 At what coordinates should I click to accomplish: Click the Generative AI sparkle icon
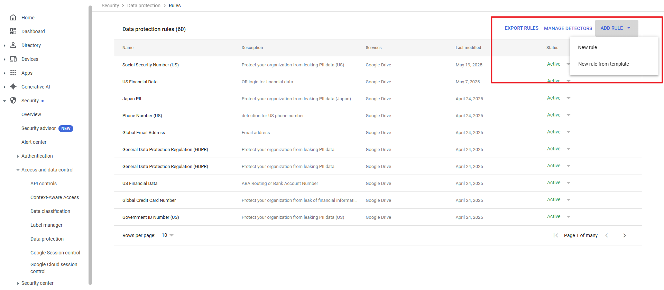(13, 87)
